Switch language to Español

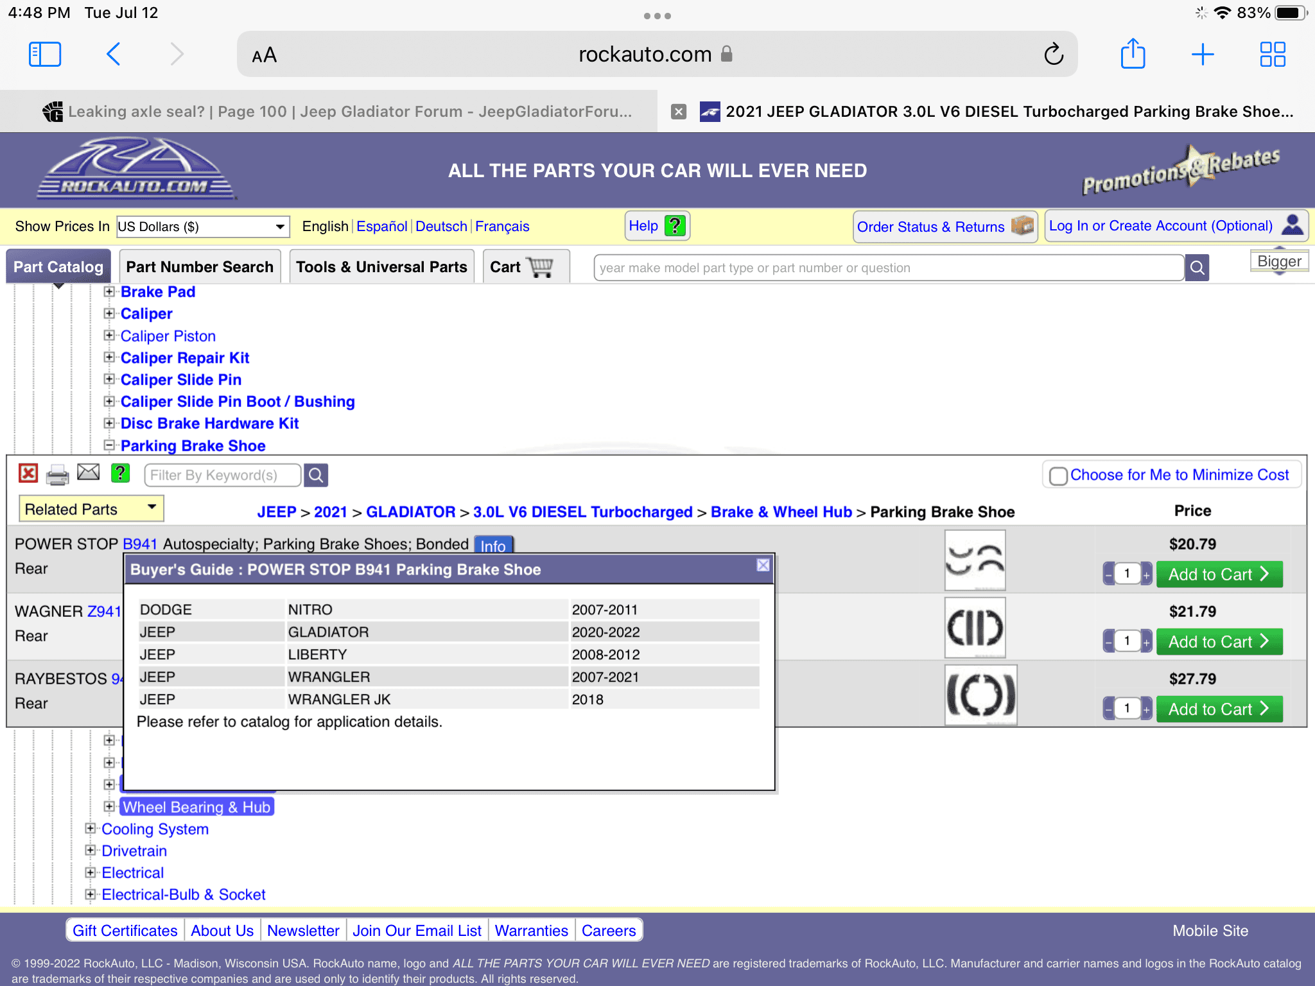tap(382, 227)
